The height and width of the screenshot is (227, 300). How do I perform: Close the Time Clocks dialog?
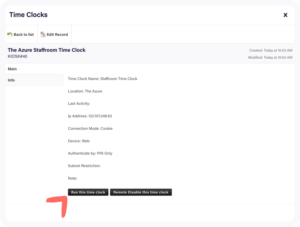pos(285,15)
